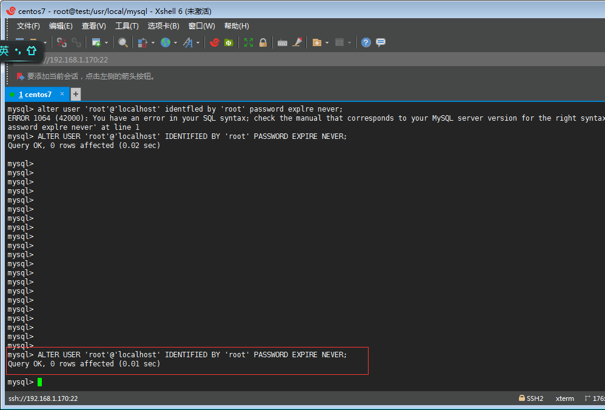Click the magnifier find icon
This screenshot has height=410, width=605.
pyautogui.click(x=123, y=42)
